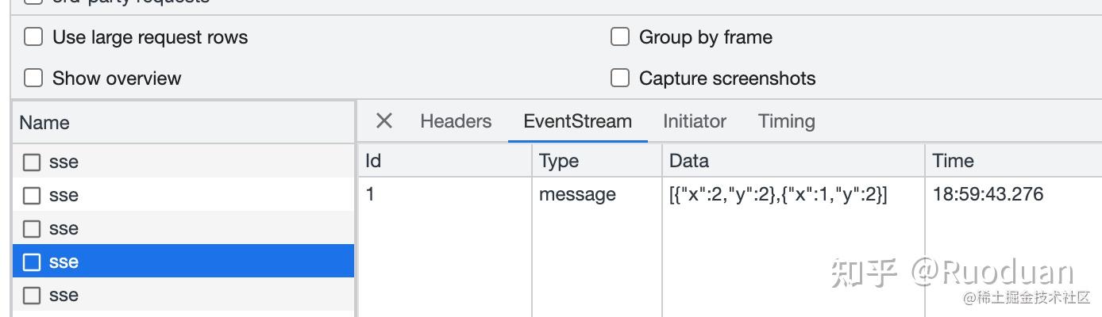Close the request details panel
1102x317 pixels.
coord(384,121)
